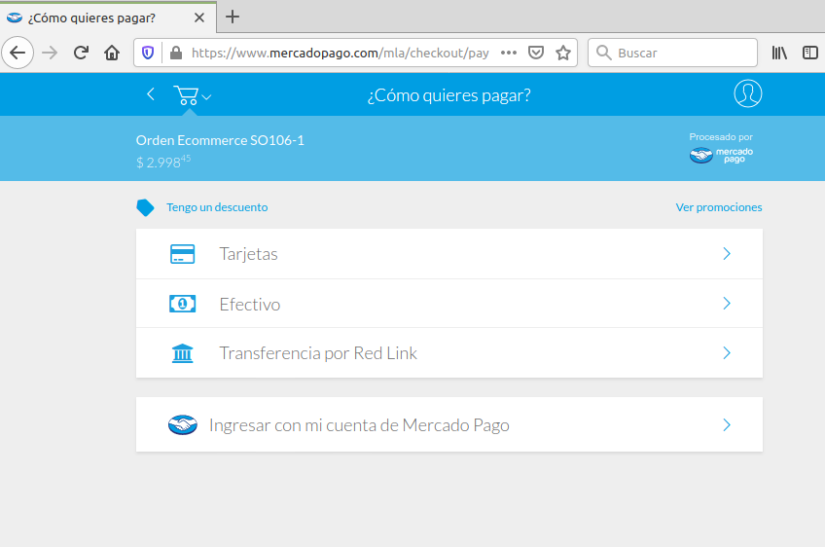Toggle the browser sidebar icon
Screen dimensions: 825x547
click(810, 53)
